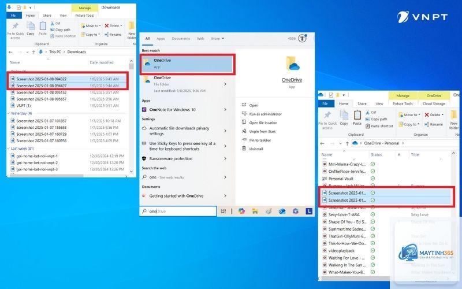Click This PC in Downloads address bar

pyautogui.click(x=55, y=52)
